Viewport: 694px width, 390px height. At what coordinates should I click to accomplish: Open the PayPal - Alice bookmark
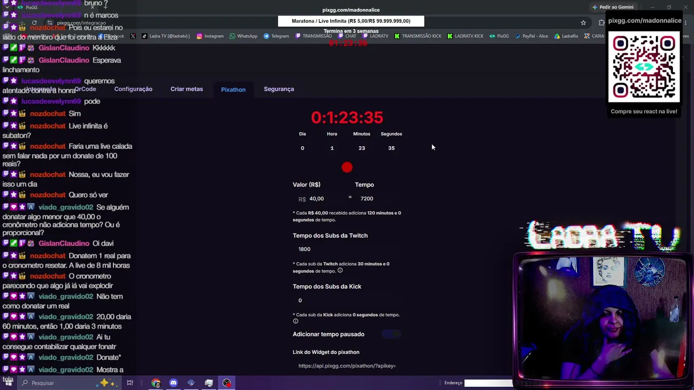[x=531, y=36]
